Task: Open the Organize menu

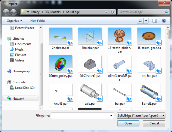Action: 14,21
